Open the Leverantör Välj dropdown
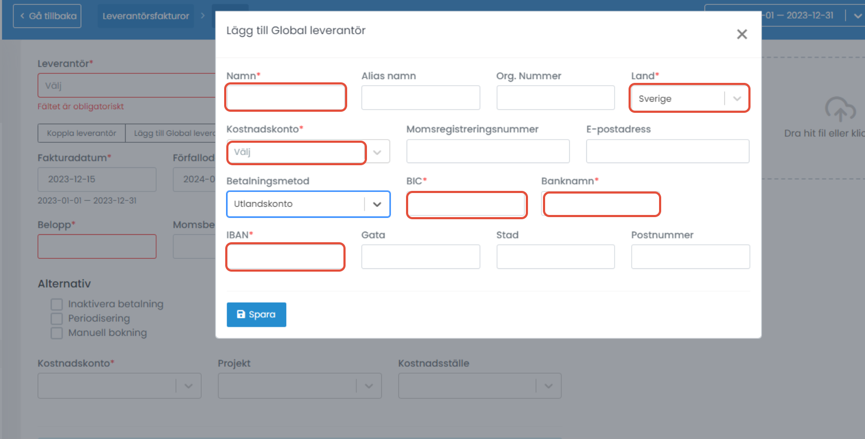The height and width of the screenshot is (439, 865). (x=127, y=86)
